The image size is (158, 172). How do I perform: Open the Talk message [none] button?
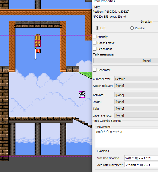[x=126, y=61]
